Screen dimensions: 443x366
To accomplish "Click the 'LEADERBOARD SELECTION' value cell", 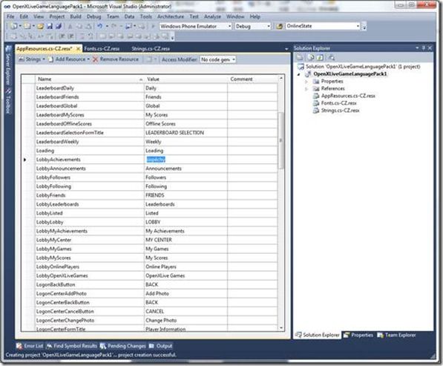I will click(186, 133).
